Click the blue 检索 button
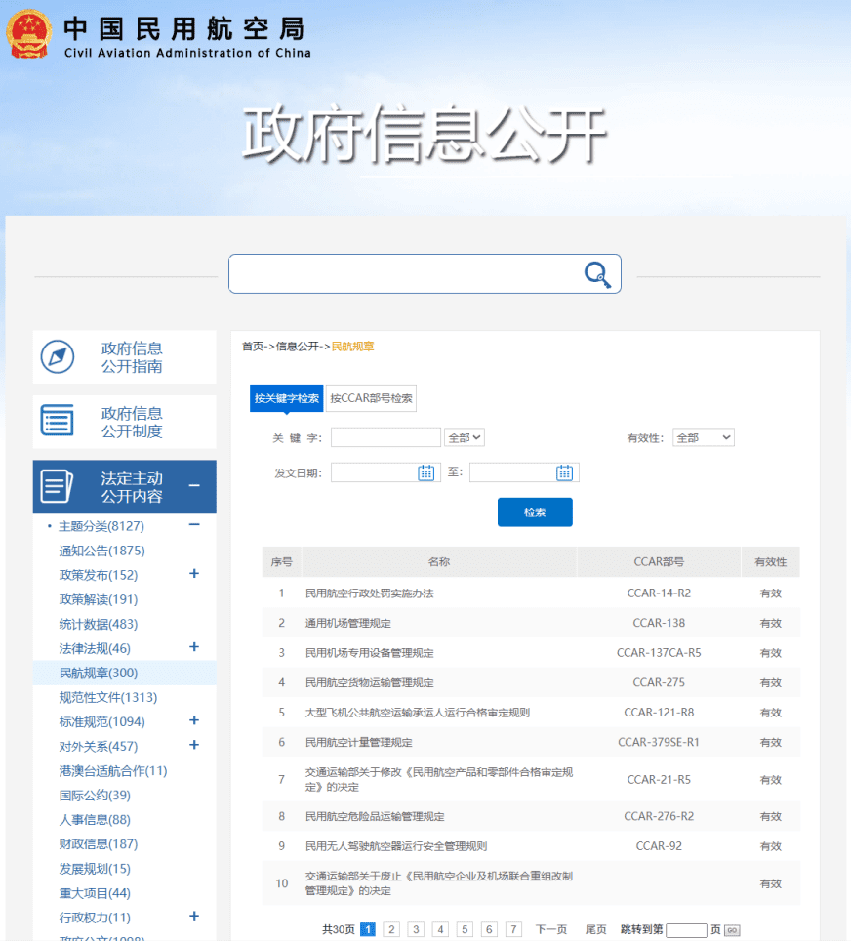851x941 pixels. point(535,512)
